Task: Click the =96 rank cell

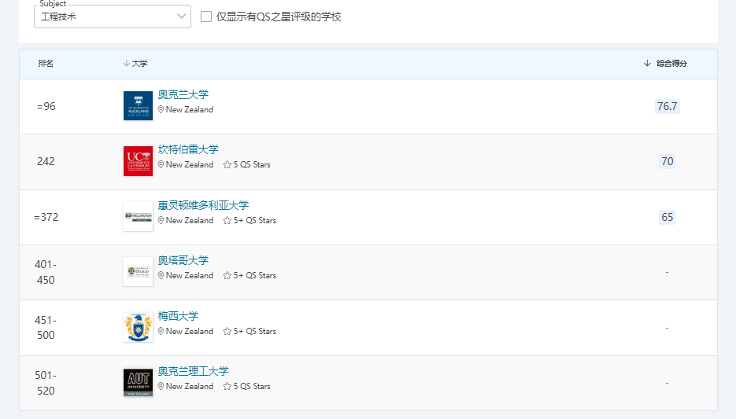Action: [x=46, y=106]
